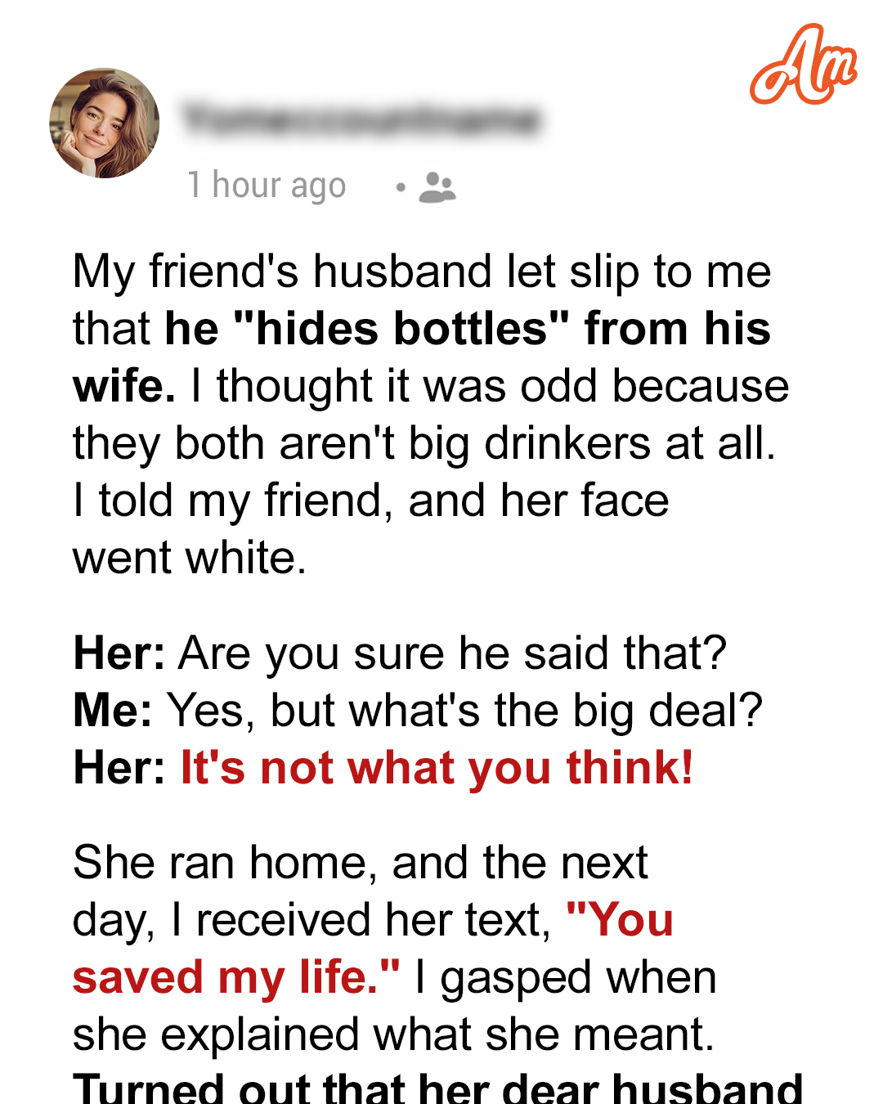Click red text 'It's not what you think!'
883x1104 pixels.
[437, 768]
